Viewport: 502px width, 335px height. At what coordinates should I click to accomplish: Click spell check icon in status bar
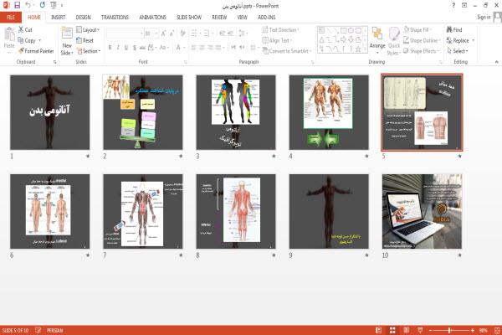pos(38,330)
